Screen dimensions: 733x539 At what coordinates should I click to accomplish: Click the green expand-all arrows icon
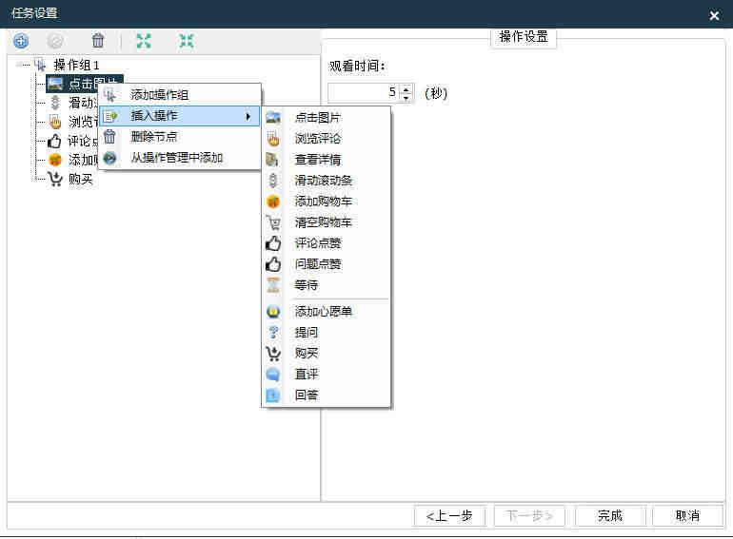tap(144, 41)
